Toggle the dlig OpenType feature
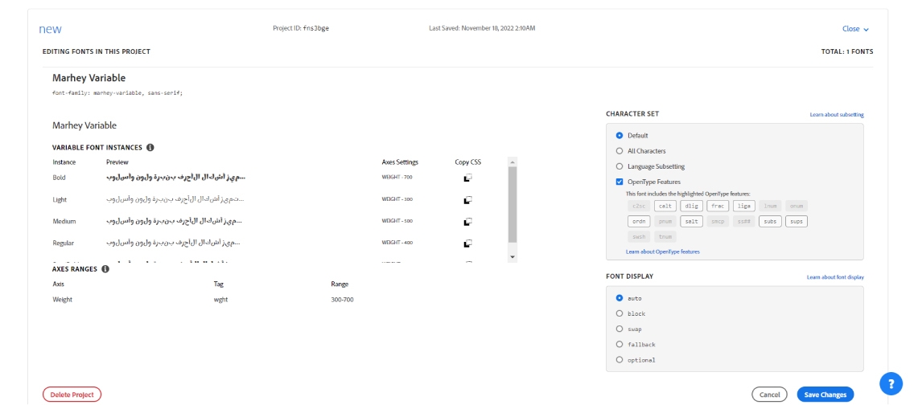The image size is (918, 405). [691, 206]
